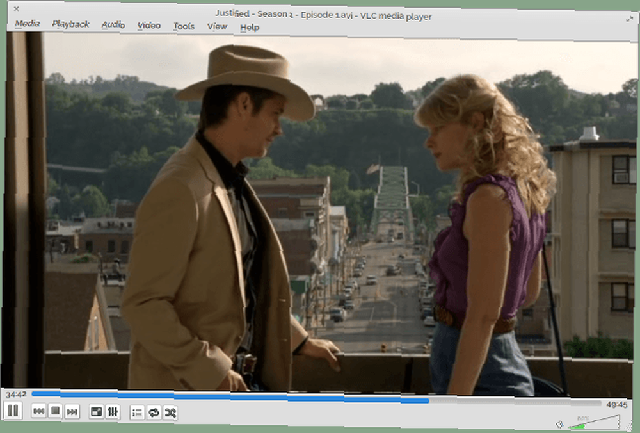Seek in the blue progress bar
The image size is (640, 433).
(x=316, y=398)
